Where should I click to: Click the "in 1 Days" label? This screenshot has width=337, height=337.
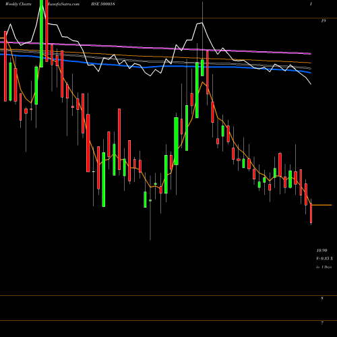point(324,267)
